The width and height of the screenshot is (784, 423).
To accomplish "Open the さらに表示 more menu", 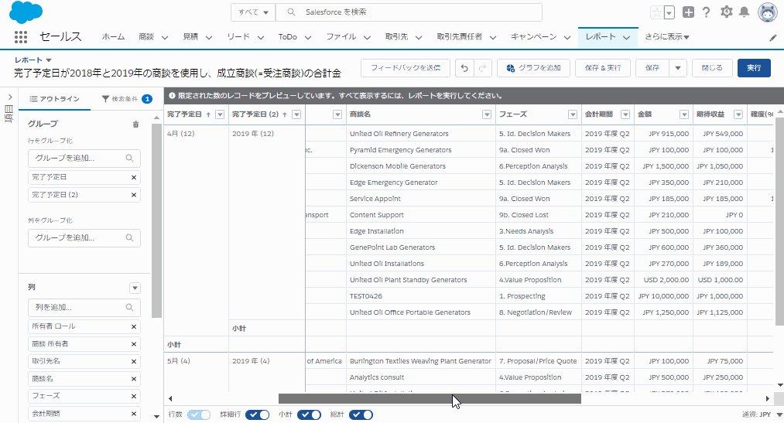I will point(667,37).
